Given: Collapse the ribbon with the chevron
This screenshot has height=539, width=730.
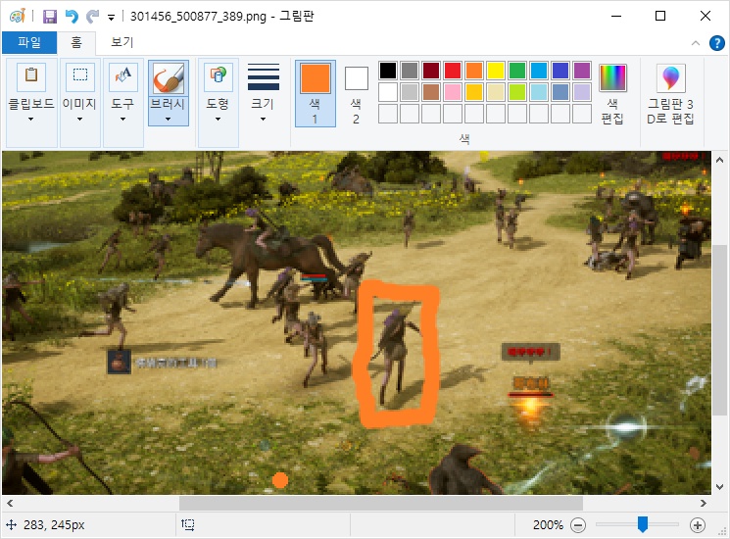Looking at the screenshot, I should click(x=696, y=43).
